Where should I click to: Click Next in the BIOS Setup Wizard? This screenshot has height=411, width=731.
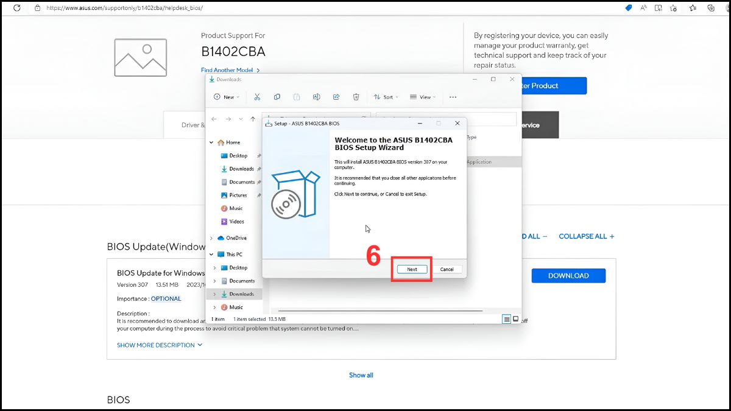coord(412,269)
